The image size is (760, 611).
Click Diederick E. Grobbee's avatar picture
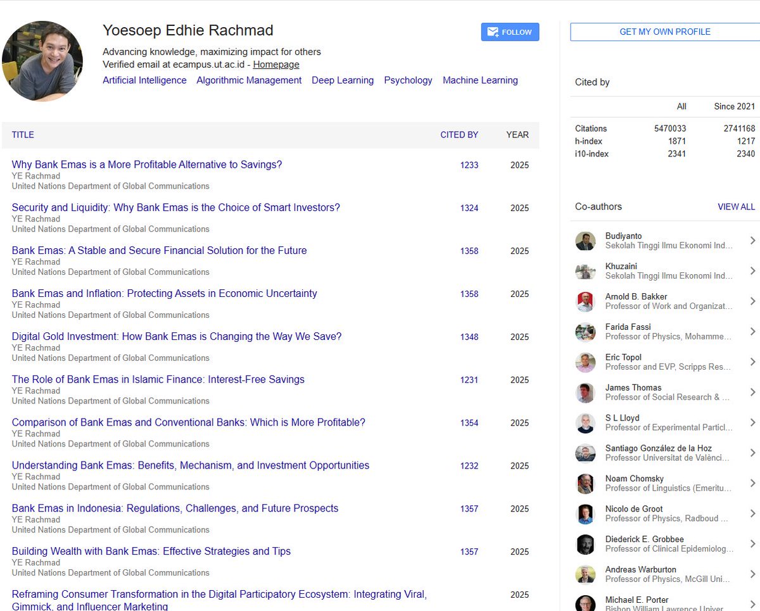(585, 545)
